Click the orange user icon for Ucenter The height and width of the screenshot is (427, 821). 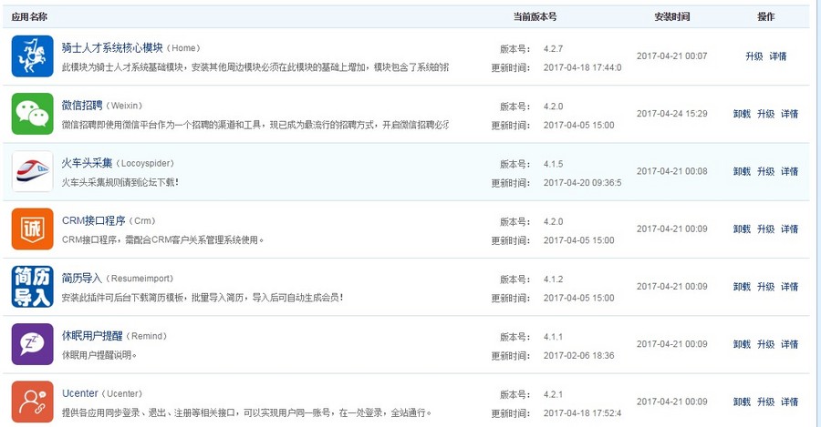[x=33, y=402]
